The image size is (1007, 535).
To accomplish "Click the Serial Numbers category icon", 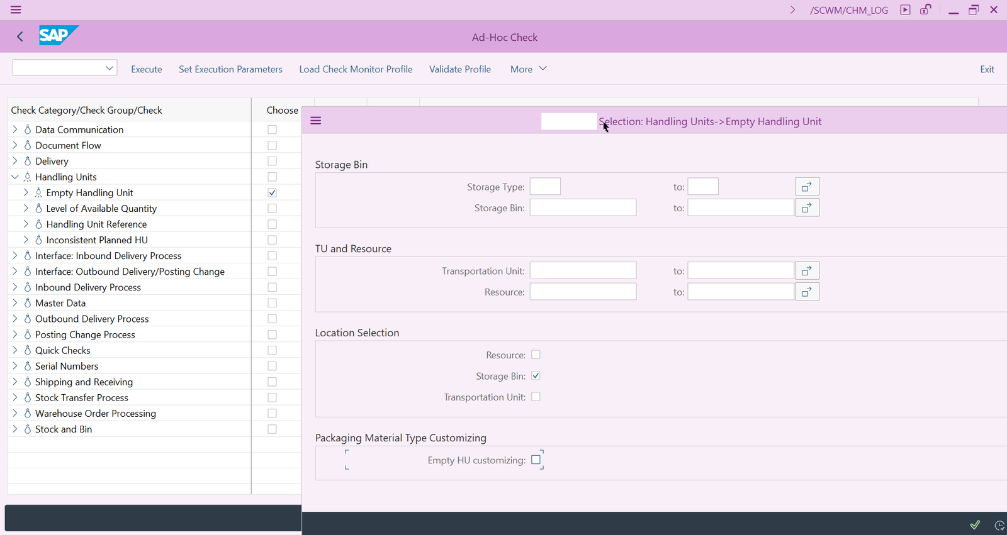I will click(x=28, y=366).
